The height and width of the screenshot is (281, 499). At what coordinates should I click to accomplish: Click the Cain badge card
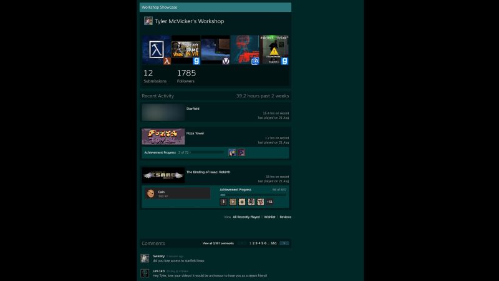coord(178,193)
